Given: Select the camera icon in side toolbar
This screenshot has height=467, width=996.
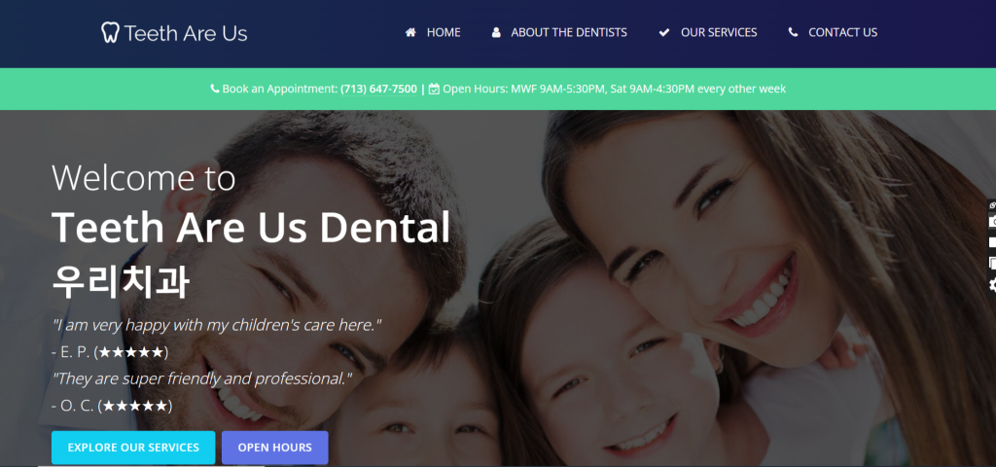Looking at the screenshot, I should pyautogui.click(x=992, y=221).
